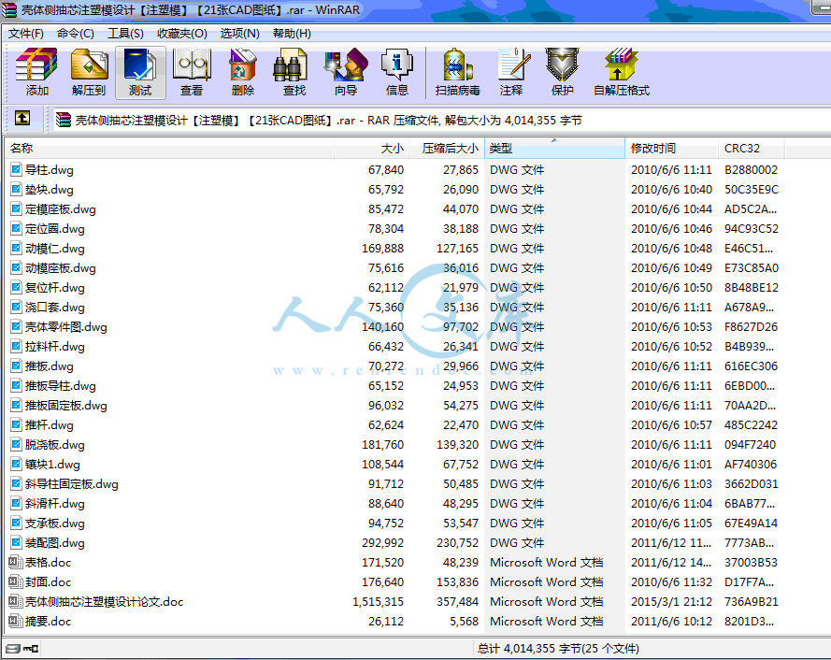Screen dimensions: 831x660
Task: Select 拉料杆.dwg file name
Action: tap(54, 346)
